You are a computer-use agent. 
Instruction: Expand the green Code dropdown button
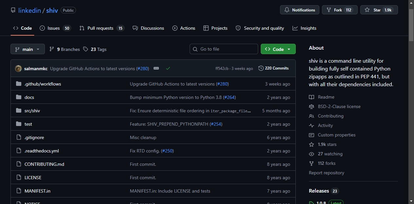click(x=278, y=49)
